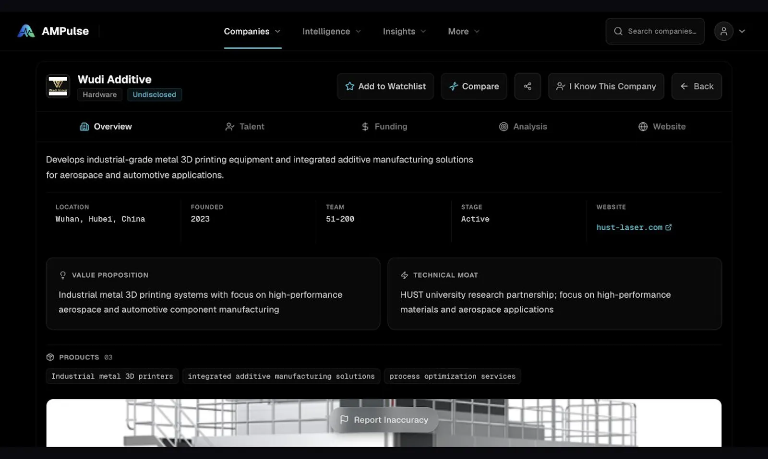Screen dimensions: 768x459
Task: Open the user profile avatar icon
Action: tap(723, 31)
